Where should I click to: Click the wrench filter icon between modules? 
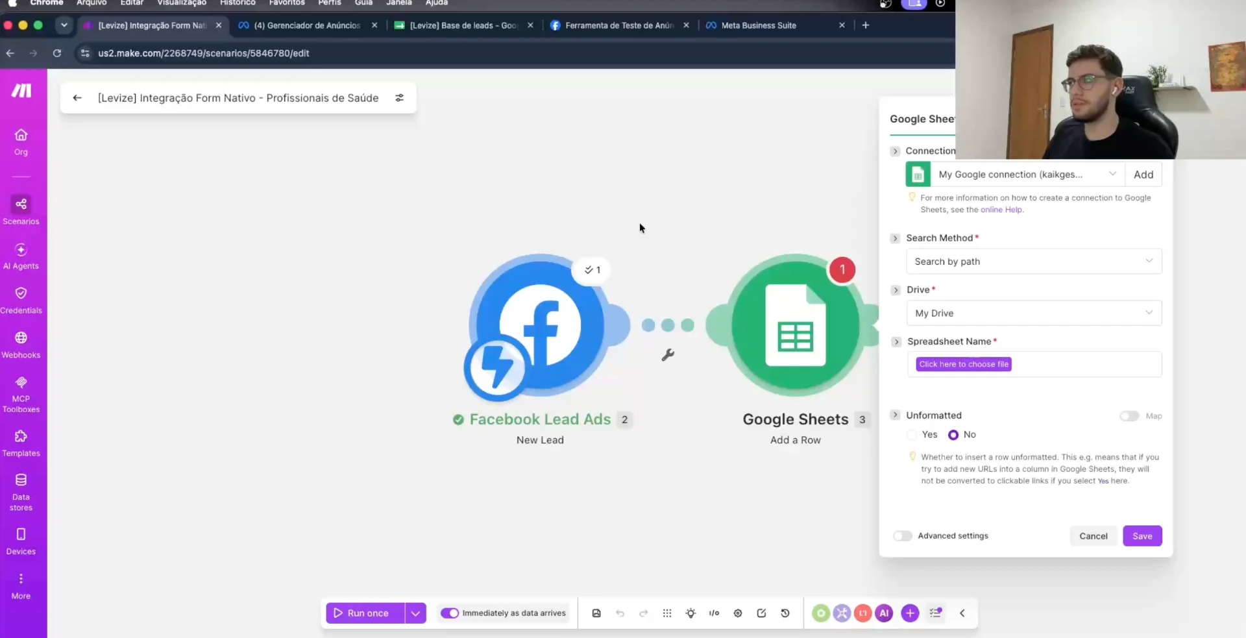pyautogui.click(x=668, y=355)
